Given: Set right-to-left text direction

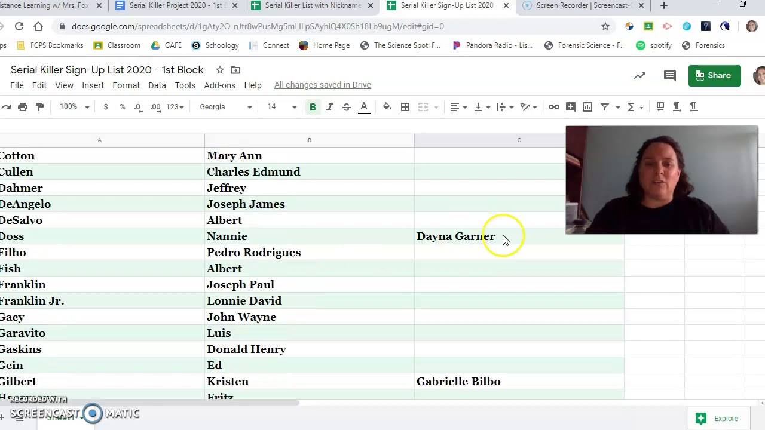Looking at the screenshot, I should tap(693, 107).
